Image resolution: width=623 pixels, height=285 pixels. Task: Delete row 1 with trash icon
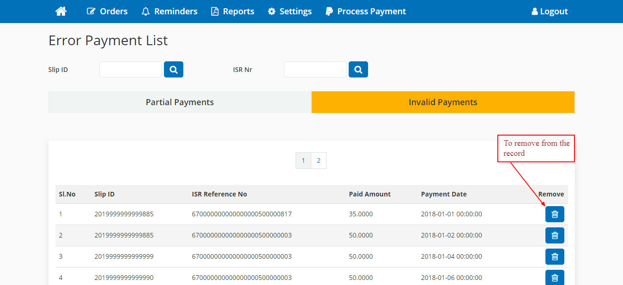(x=555, y=214)
